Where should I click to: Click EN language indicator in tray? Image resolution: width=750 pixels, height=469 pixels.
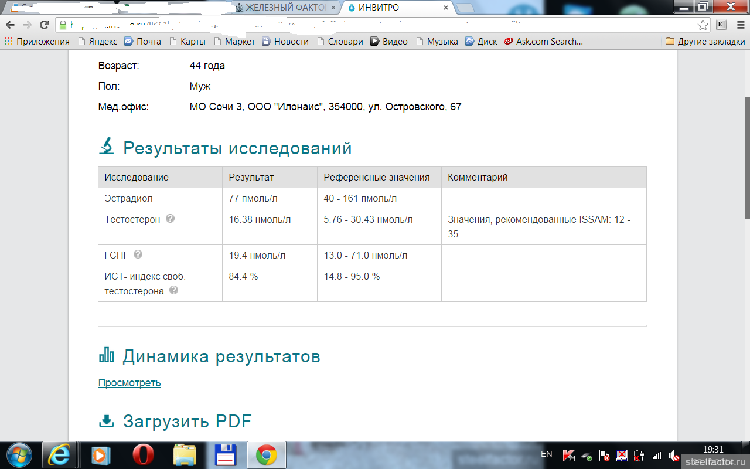click(546, 454)
